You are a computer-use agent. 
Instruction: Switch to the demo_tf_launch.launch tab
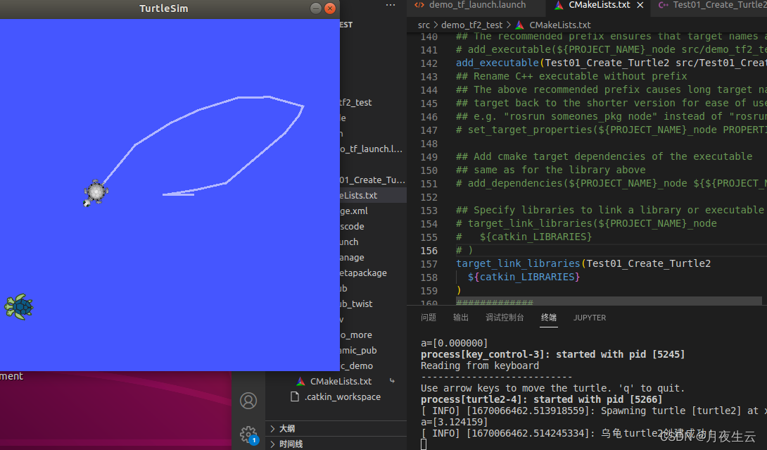(477, 5)
